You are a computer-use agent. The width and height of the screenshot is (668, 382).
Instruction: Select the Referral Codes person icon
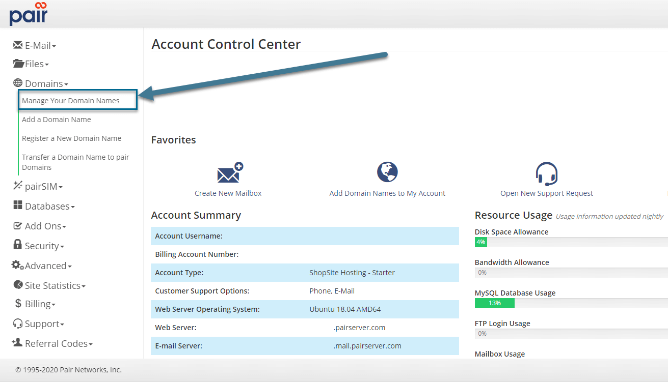click(17, 343)
